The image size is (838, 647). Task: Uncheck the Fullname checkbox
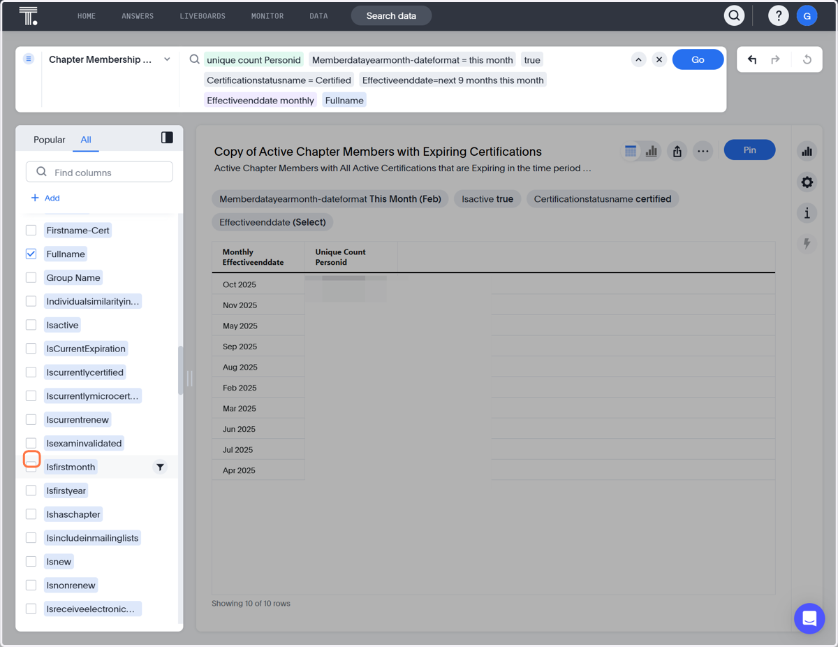point(31,254)
